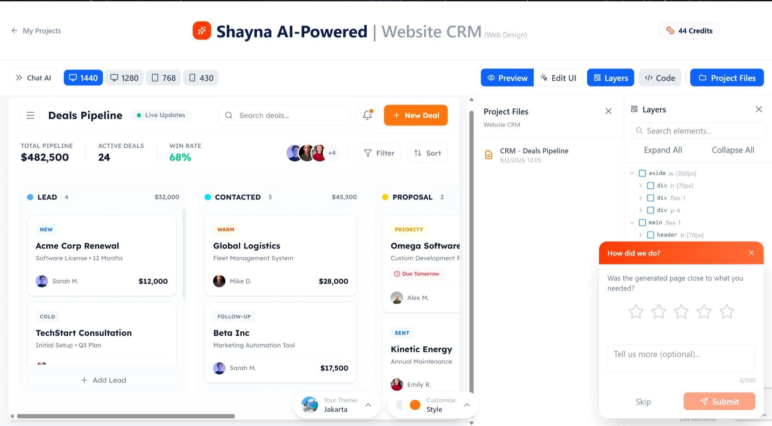Open the Code view
Screen dimensions: 772x426
pos(660,78)
